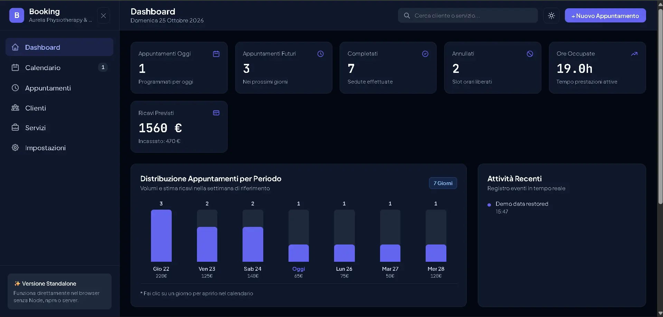This screenshot has width=663, height=317.
Task: Click the cancel icon on Annullati card
Action: [530, 54]
